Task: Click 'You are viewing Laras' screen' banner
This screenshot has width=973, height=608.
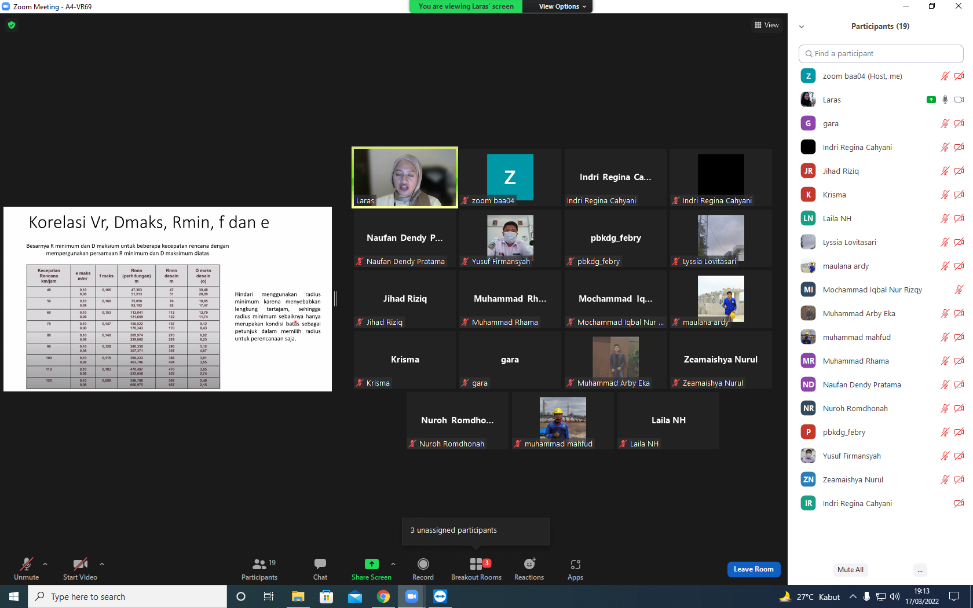Action: coord(466,6)
